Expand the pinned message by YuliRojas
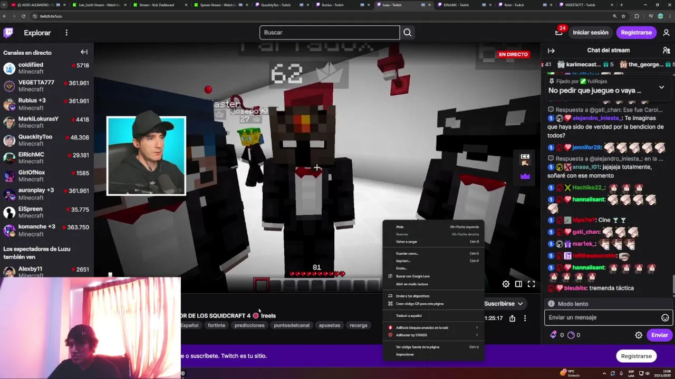This screenshot has width=675, height=379. 661,87
